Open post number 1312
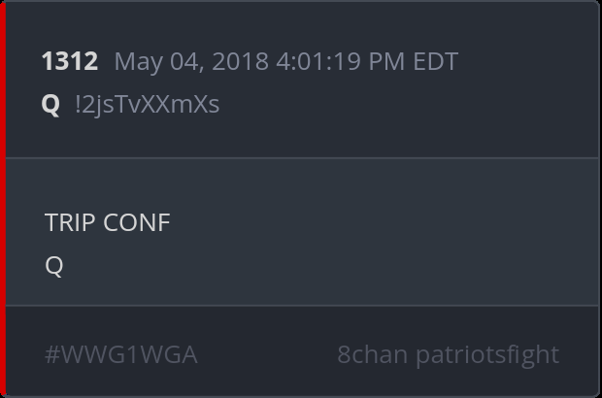 coord(70,61)
